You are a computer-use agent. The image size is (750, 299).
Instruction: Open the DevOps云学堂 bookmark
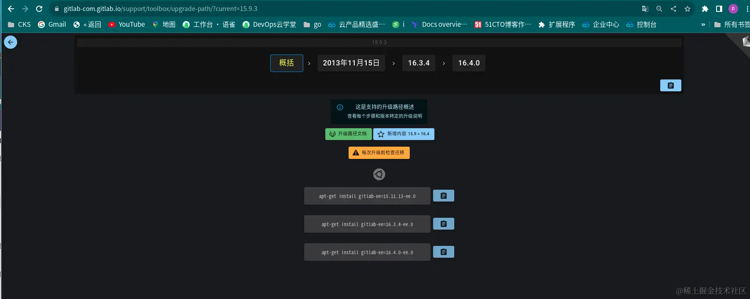click(x=269, y=25)
